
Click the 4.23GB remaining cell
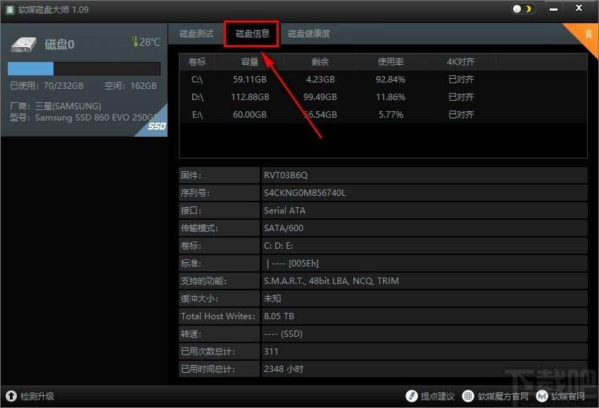(x=320, y=80)
